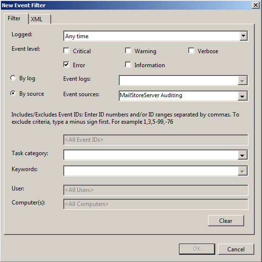Open the Event logs dropdown arrow

point(242,81)
